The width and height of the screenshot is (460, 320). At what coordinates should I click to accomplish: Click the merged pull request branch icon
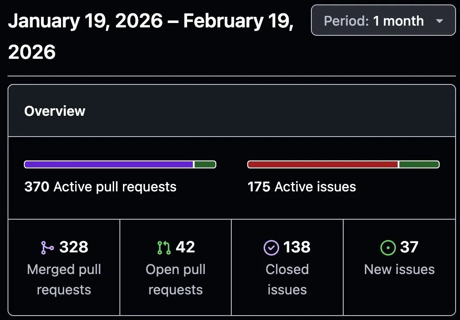tap(47, 248)
